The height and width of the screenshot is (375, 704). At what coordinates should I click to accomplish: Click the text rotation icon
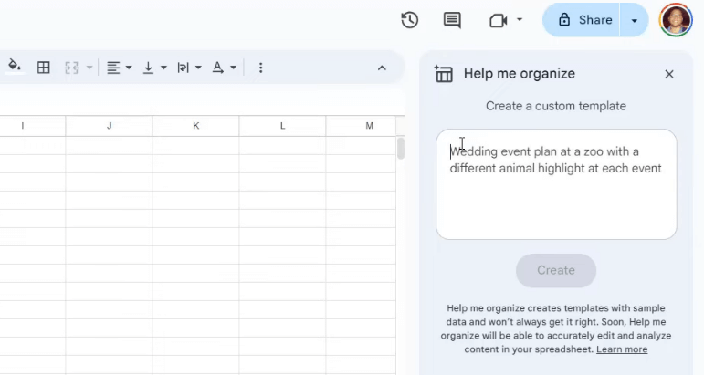tap(217, 68)
